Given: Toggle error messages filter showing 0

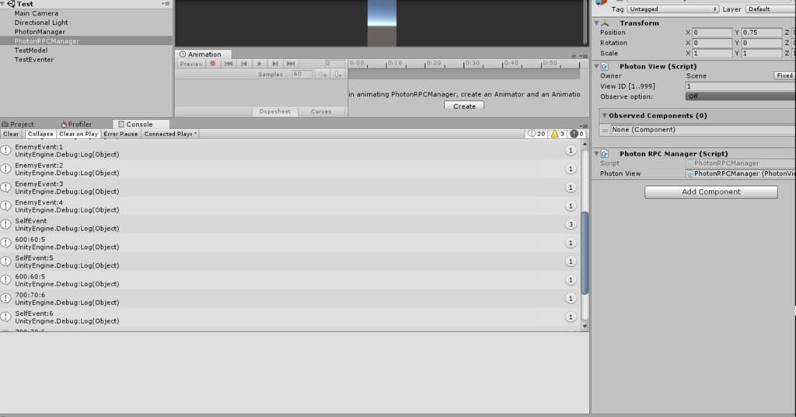Looking at the screenshot, I should pyautogui.click(x=577, y=134).
